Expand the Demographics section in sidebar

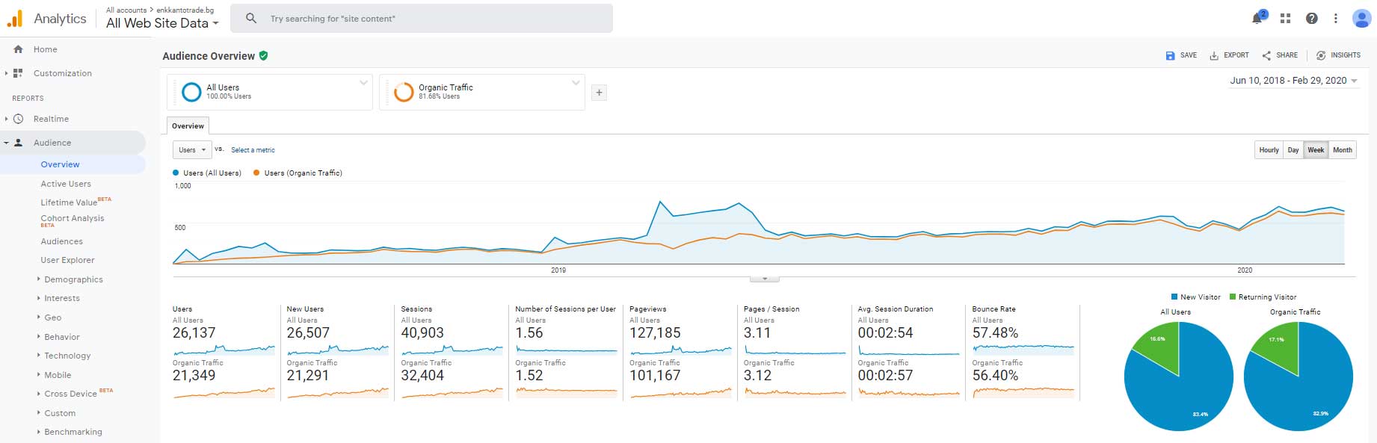73,279
